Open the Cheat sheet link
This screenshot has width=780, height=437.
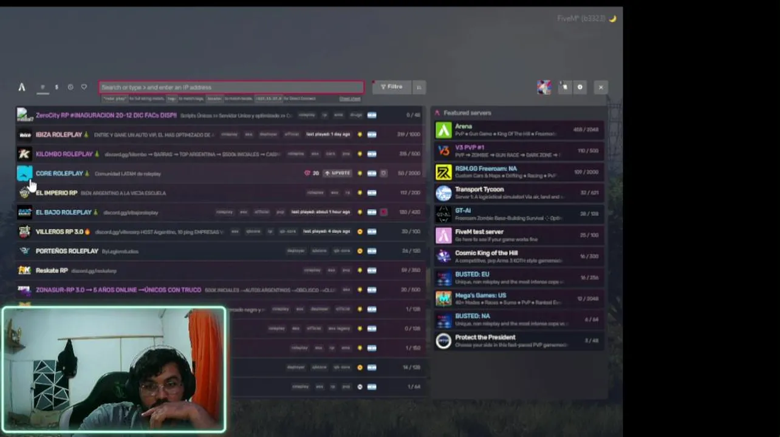[349, 98]
